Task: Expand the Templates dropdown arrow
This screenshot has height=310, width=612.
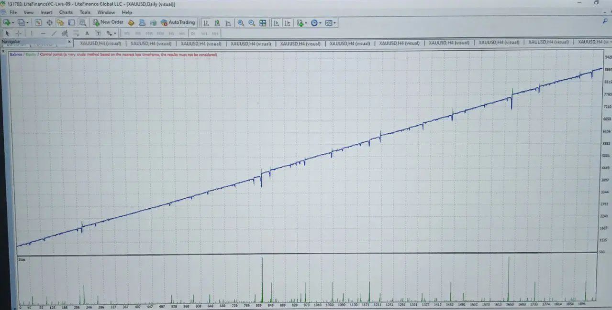Action: [x=334, y=22]
